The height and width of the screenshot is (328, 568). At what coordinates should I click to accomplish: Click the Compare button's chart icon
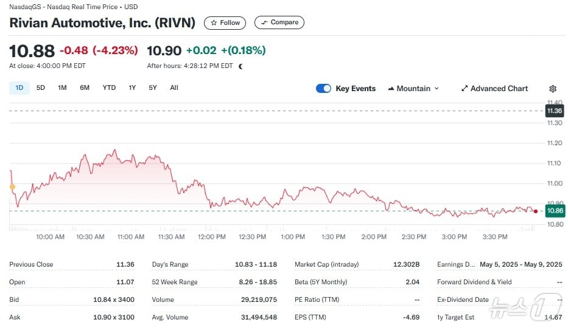tap(264, 22)
